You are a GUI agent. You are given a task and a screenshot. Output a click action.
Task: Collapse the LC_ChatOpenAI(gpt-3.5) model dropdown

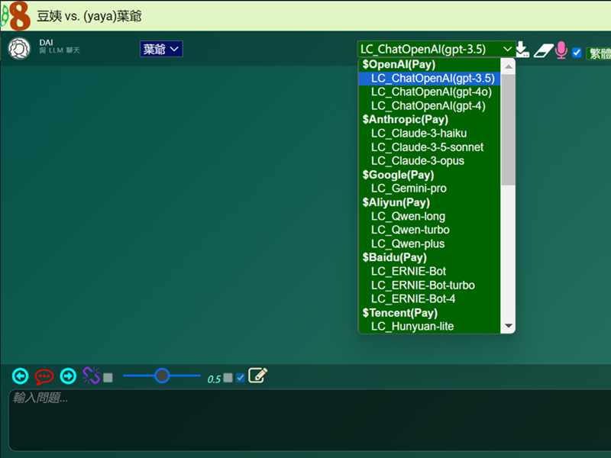pyautogui.click(x=436, y=49)
